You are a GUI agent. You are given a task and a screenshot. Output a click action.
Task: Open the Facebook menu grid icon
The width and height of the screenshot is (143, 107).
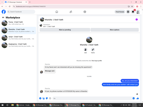pos(128,12)
